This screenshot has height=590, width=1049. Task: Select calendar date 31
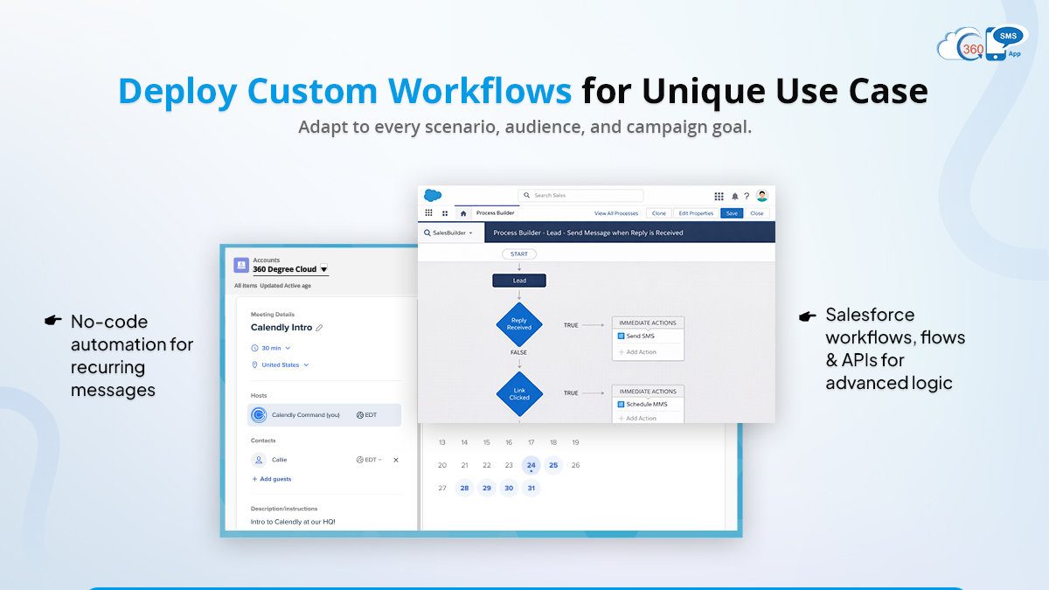click(x=531, y=488)
